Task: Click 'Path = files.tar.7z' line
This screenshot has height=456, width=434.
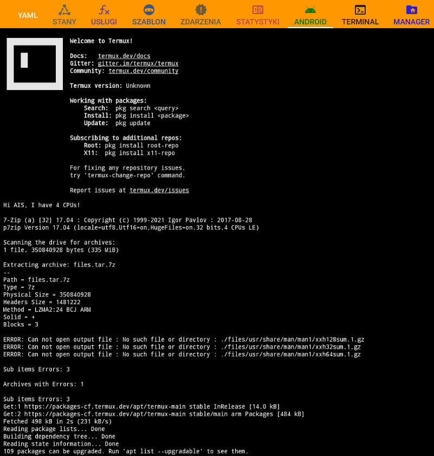Action: (36, 280)
